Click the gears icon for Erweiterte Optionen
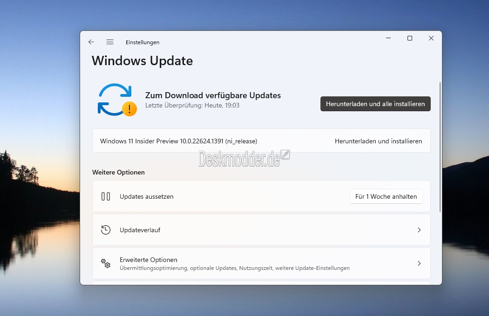The height and width of the screenshot is (316, 489). pyautogui.click(x=106, y=263)
